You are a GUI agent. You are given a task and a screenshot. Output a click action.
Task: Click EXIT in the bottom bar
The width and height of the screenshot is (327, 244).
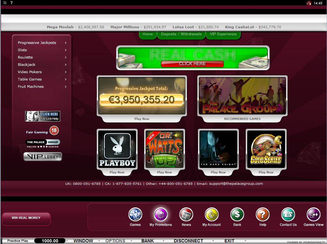coord(229,241)
